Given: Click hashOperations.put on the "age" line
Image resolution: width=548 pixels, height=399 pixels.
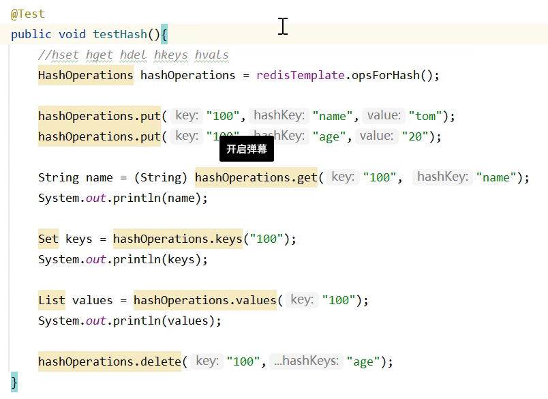Looking at the screenshot, I should click(100, 136).
